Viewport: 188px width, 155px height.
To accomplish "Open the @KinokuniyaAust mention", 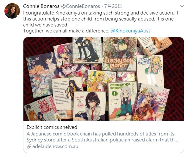I will coord(130,31).
